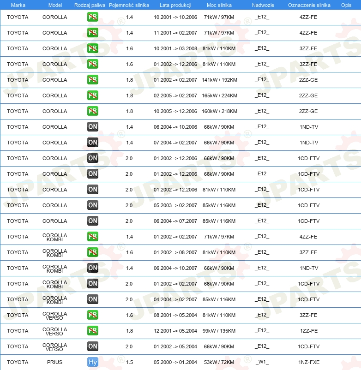
Task: Click the PB petrol icon in the 165kW / 224KM row
Action: coord(93,95)
